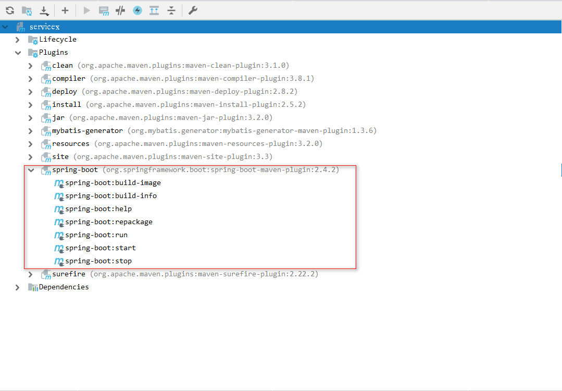562x391 pixels.
Task: Expand the resources plugin node
Action: pyautogui.click(x=30, y=144)
